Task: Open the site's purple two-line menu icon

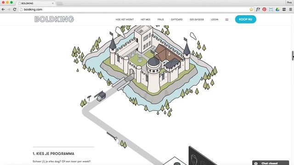Action: coord(226,19)
